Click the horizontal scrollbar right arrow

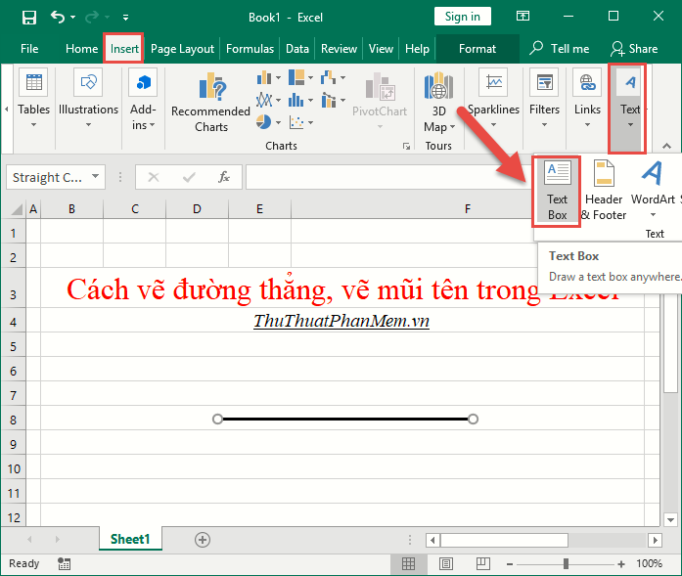655,541
